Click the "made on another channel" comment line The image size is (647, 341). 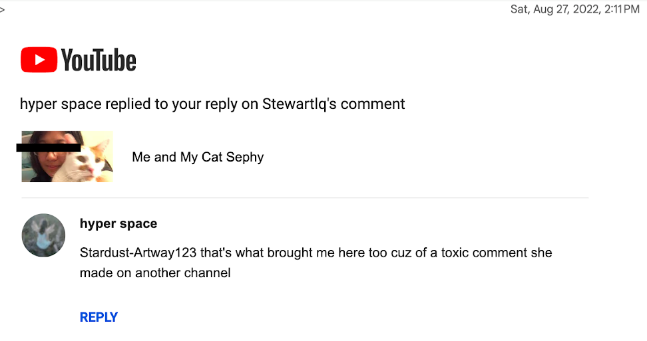pos(155,273)
